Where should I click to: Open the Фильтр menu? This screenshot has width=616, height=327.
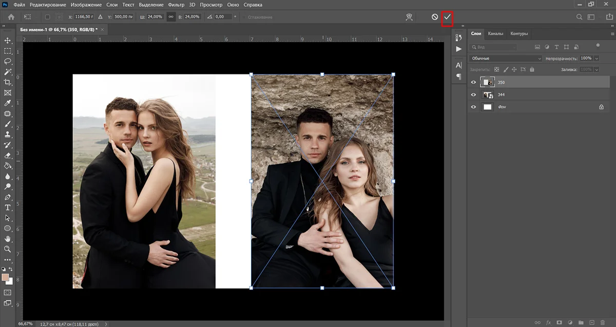pyautogui.click(x=176, y=5)
